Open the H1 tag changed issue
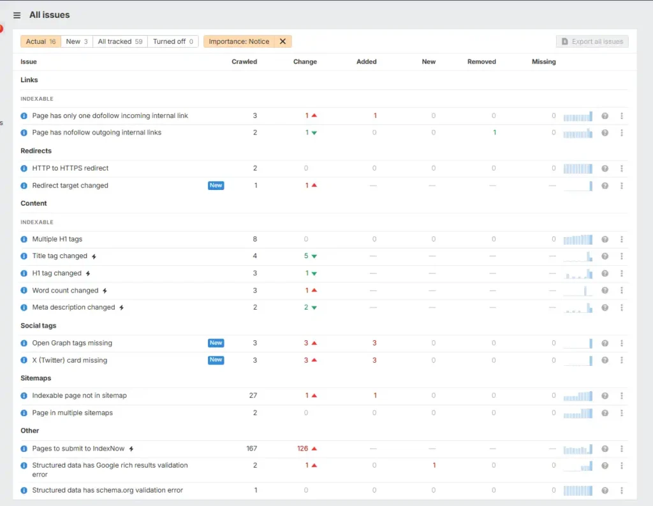Screen dimensions: 653x506 [x=57, y=273]
